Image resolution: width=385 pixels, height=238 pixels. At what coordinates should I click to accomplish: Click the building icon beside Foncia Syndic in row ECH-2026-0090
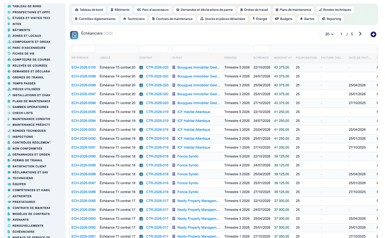(174, 156)
